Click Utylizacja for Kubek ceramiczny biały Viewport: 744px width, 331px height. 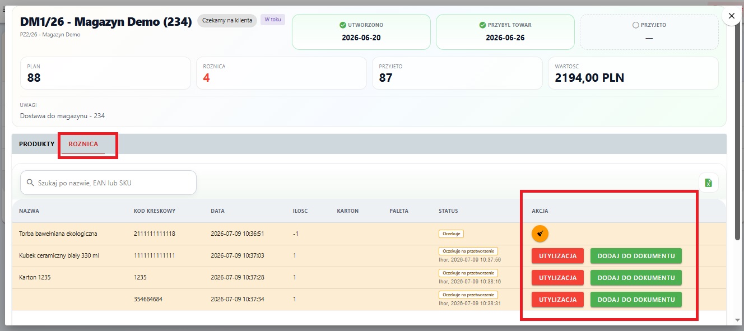[x=557, y=256]
